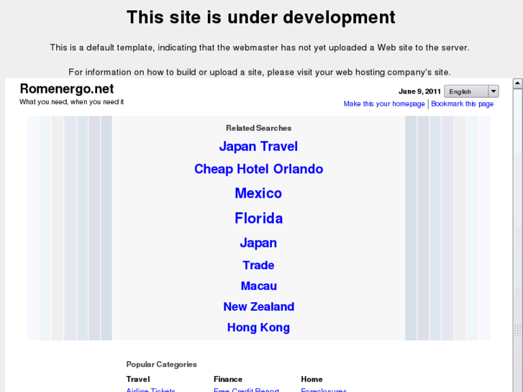This screenshot has height=392, width=523.
Task: Open the Hong Kong related search
Action: [258, 327]
